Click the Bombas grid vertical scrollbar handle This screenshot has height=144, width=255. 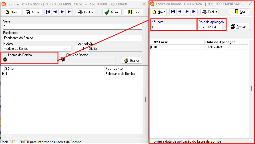[x=146, y=100]
